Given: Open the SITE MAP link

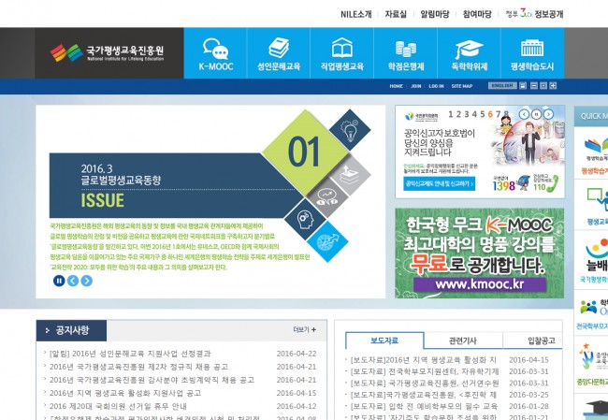Looking at the screenshot, I should point(462,86).
